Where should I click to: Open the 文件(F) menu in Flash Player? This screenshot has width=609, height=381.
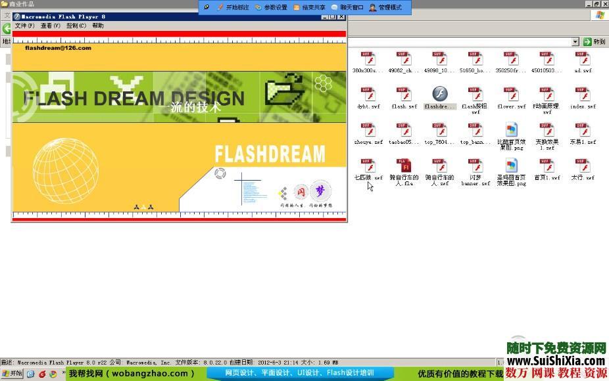point(25,26)
